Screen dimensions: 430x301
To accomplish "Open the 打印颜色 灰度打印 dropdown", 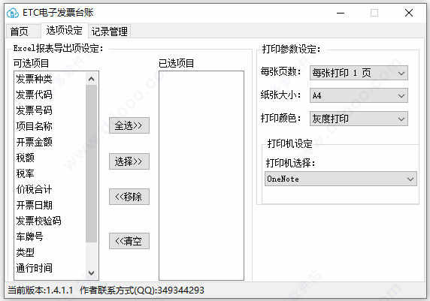I will (x=359, y=119).
